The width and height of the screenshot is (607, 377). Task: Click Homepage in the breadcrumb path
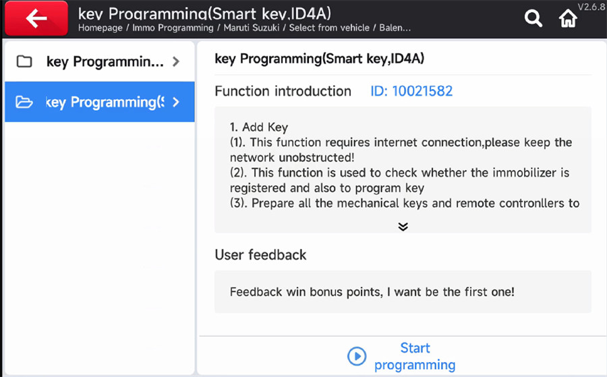click(x=100, y=28)
